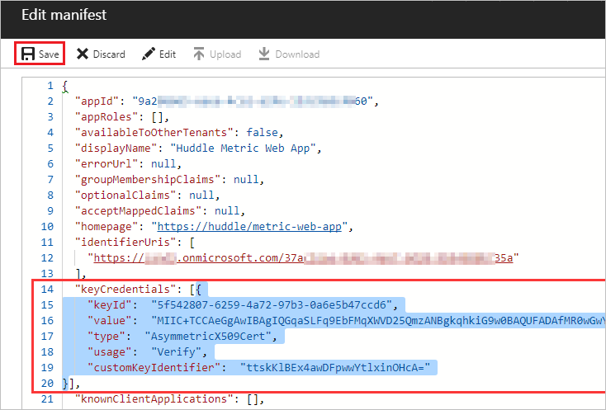606x410 pixels.
Task: Click the Edit button label
Action: [168, 54]
